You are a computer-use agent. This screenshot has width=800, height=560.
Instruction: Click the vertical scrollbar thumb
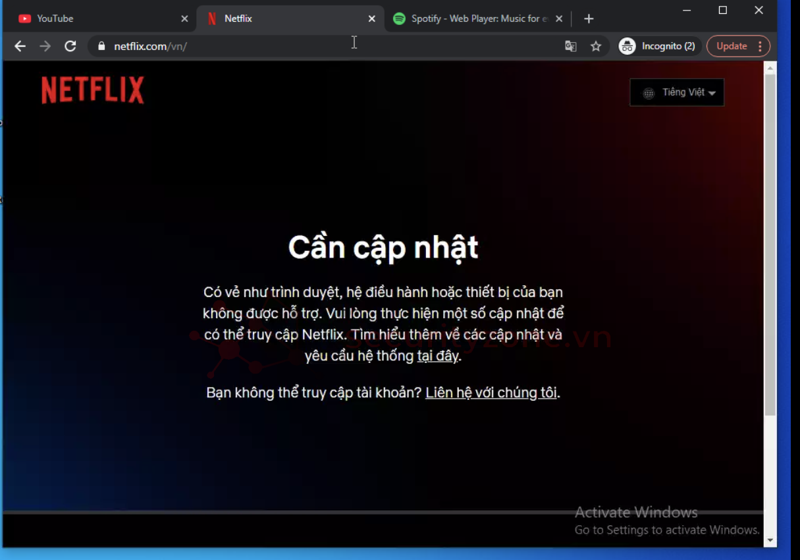pos(770,244)
